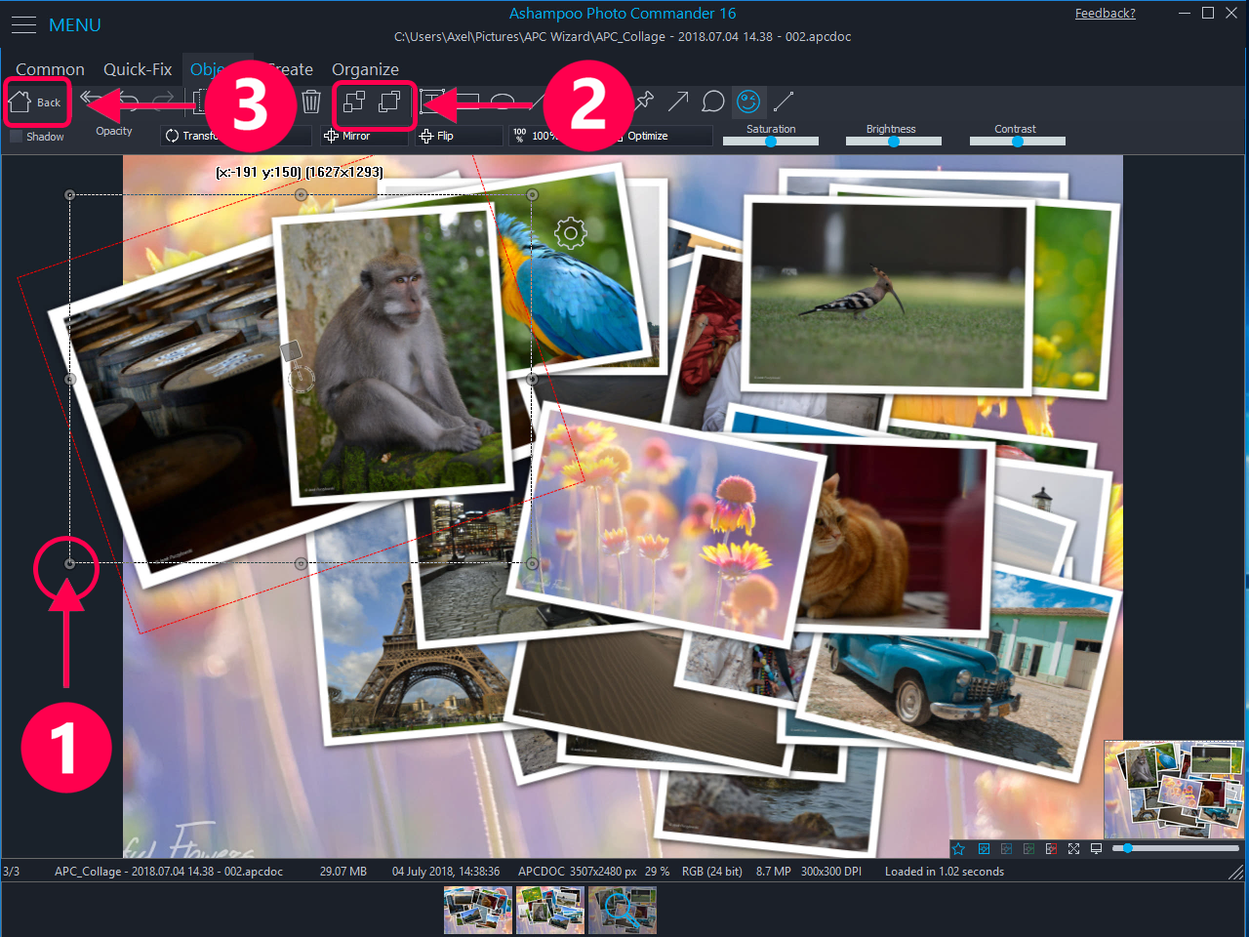Open the hamburger MENU icon
Image resolution: width=1249 pixels, height=937 pixels.
(23, 24)
